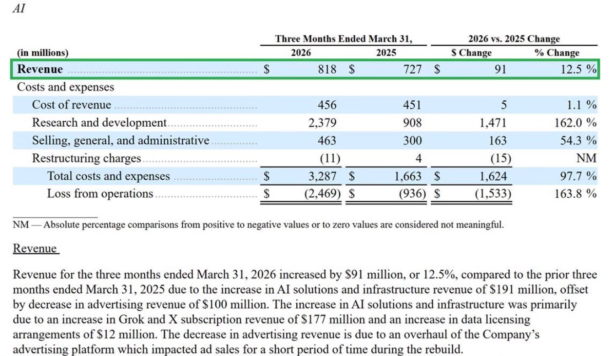Click the cost of revenue change value 5
Screen dimensions: 614x356
[504, 105]
